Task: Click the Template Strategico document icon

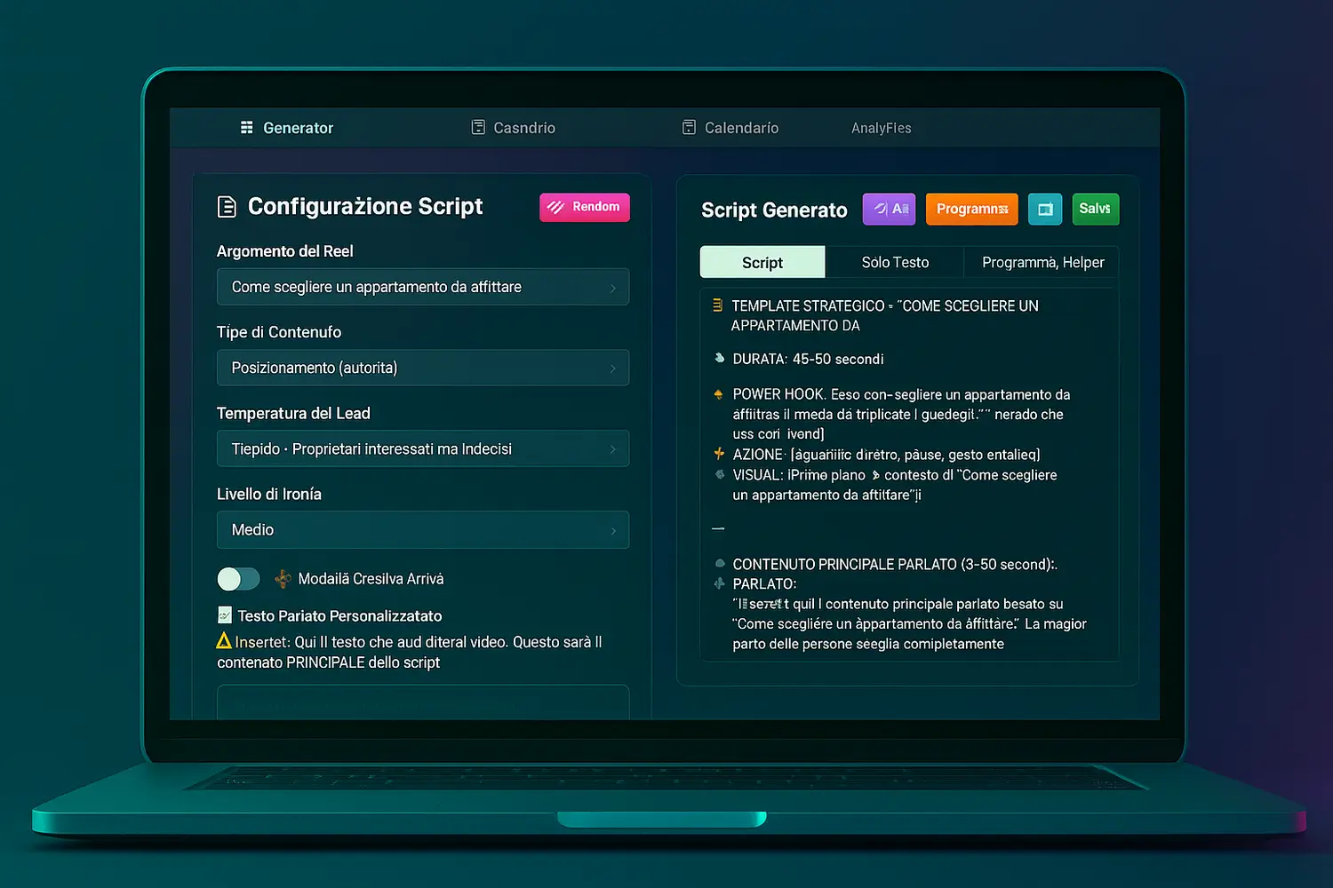Action: 717,305
